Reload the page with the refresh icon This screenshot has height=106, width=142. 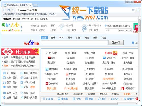point(9,10)
